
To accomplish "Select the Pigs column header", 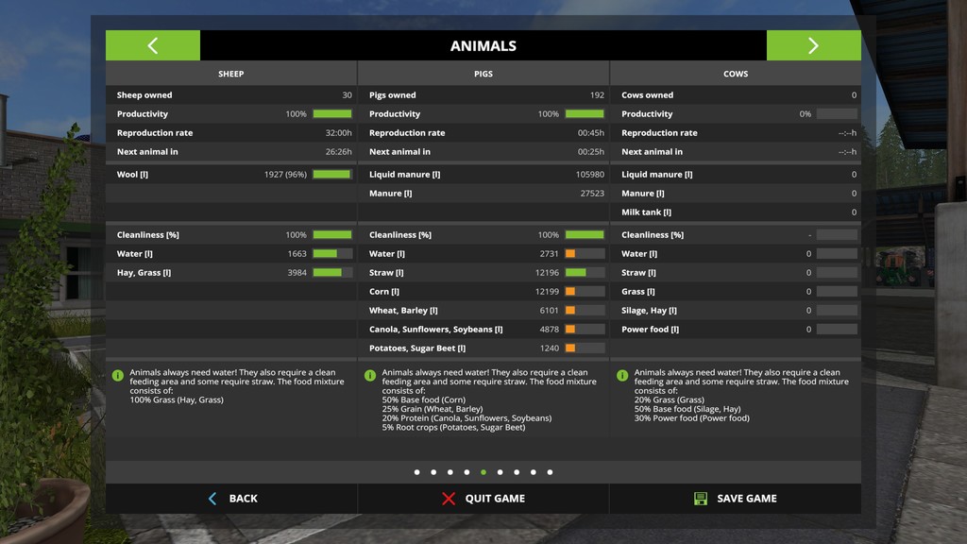I will tap(483, 74).
